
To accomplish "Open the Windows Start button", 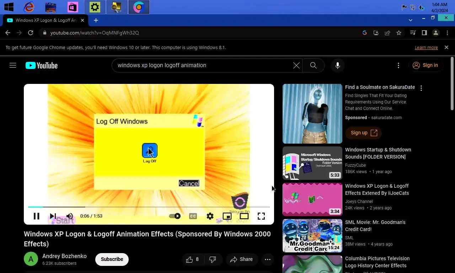I will coord(9,7).
